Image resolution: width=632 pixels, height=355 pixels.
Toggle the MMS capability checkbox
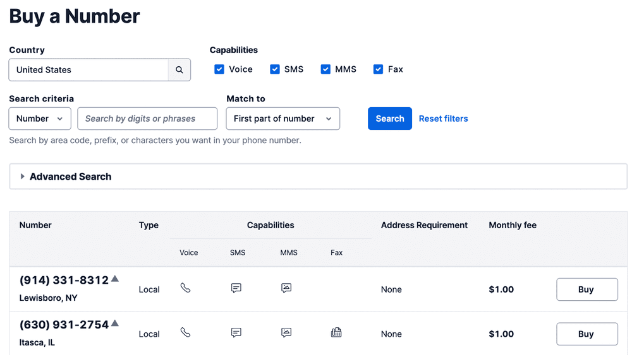(325, 69)
